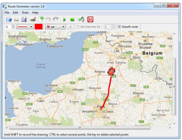
Task: Undo the last route edit
Action: pos(48,19)
